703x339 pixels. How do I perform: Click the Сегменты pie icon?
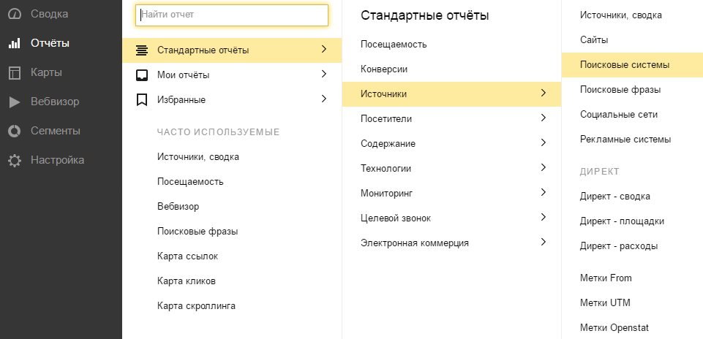(x=15, y=132)
